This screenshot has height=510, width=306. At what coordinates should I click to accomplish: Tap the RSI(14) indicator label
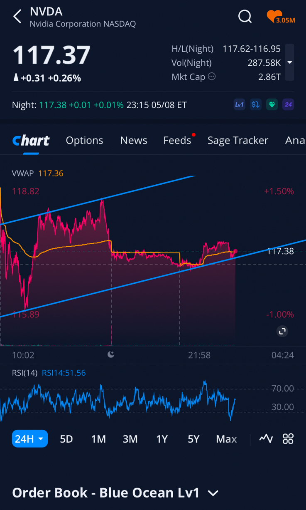point(24,373)
